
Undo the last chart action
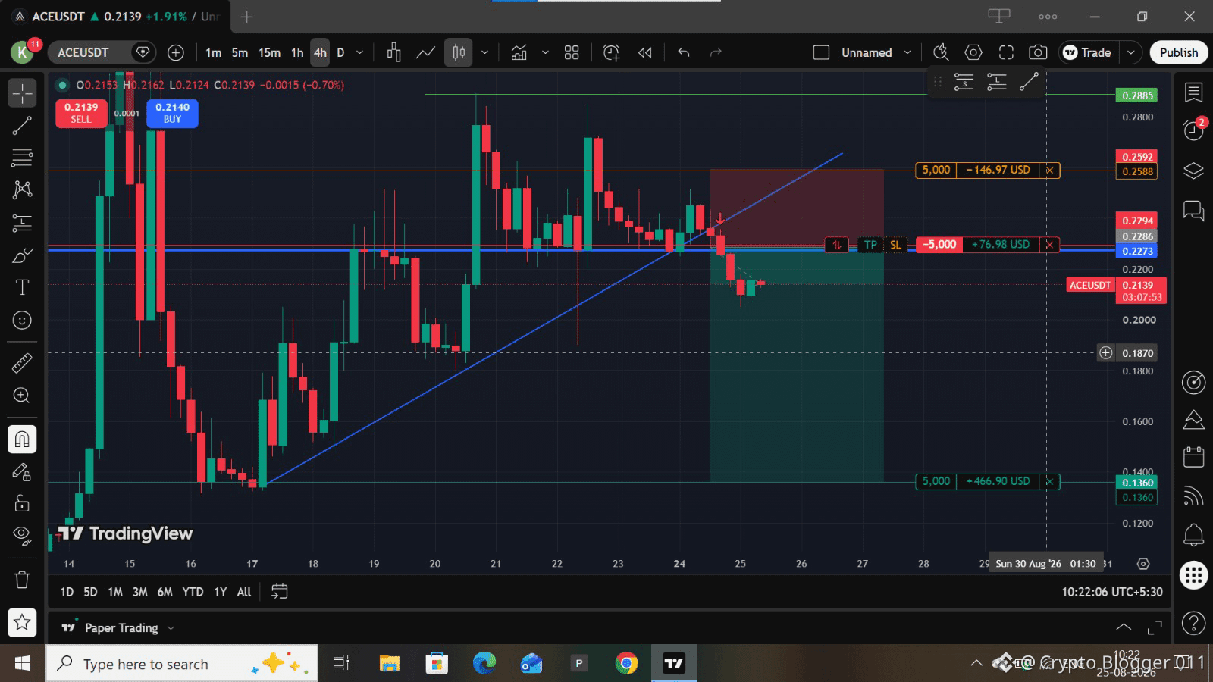tap(684, 52)
